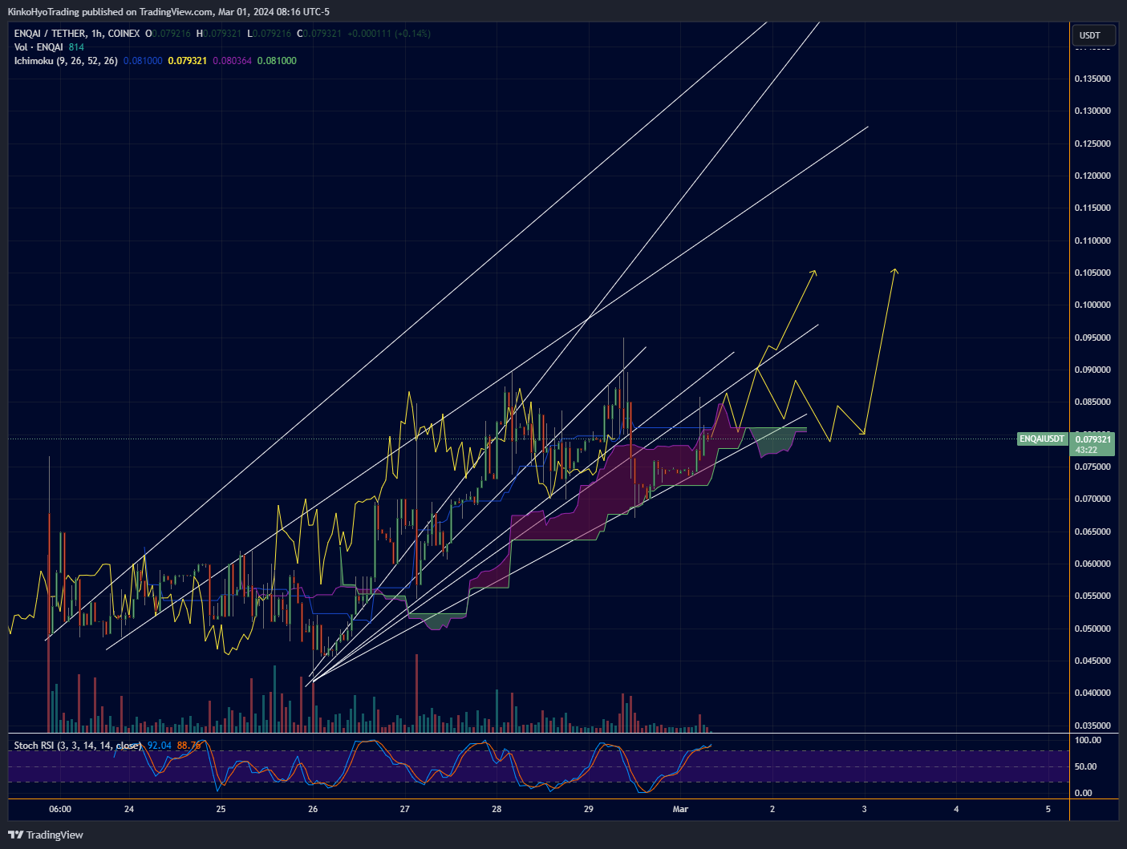Click the Mar label on time axis
Image resolution: width=1127 pixels, height=849 pixels.
pos(680,809)
